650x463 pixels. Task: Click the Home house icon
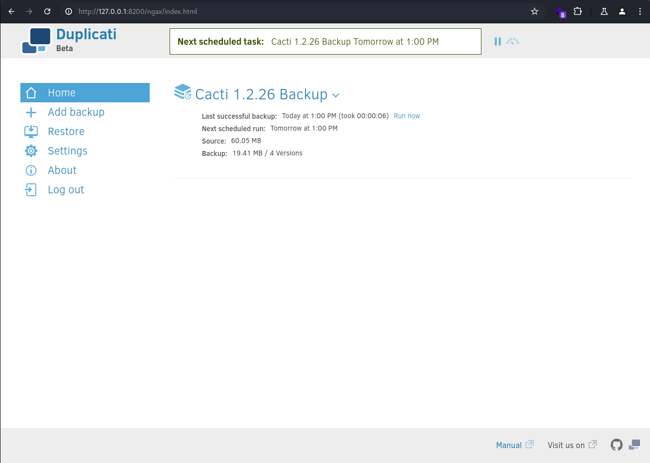tap(31, 93)
